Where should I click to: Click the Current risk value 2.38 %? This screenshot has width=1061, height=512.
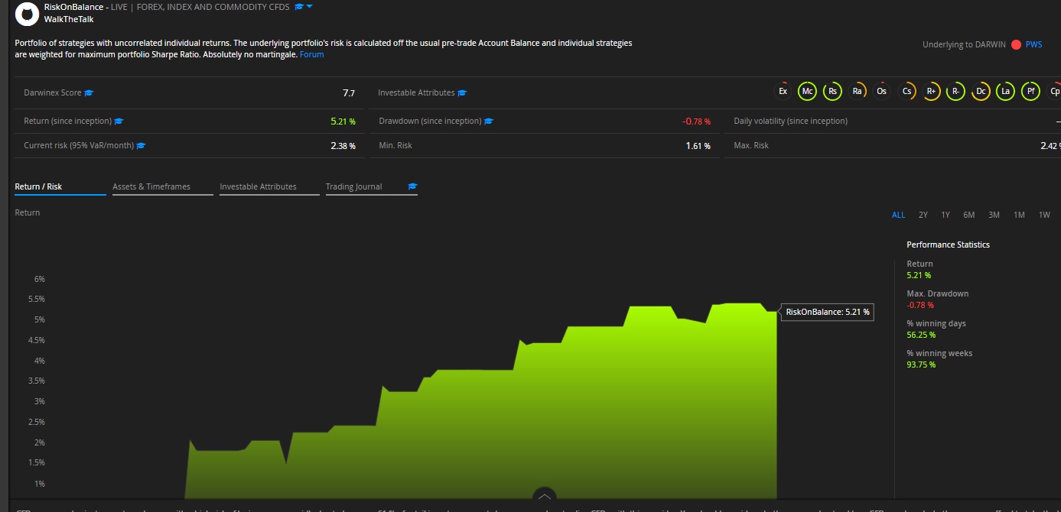(x=343, y=146)
